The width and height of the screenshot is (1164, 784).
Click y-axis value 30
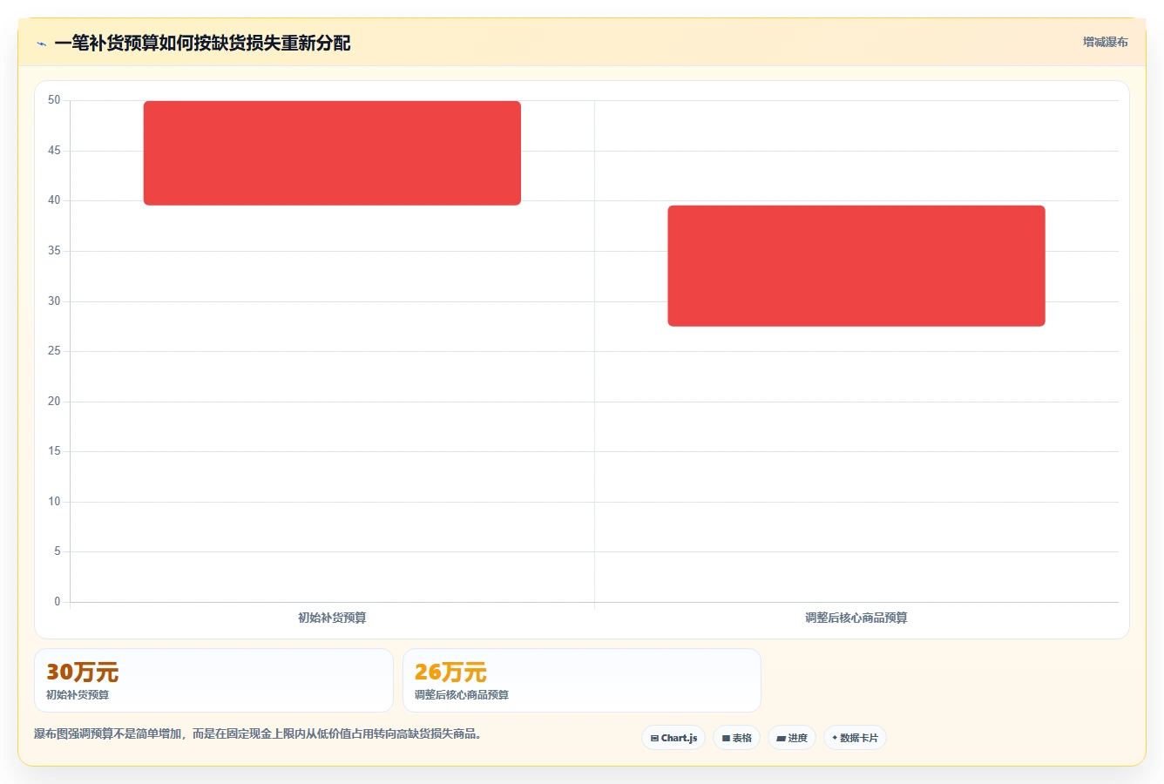54,301
